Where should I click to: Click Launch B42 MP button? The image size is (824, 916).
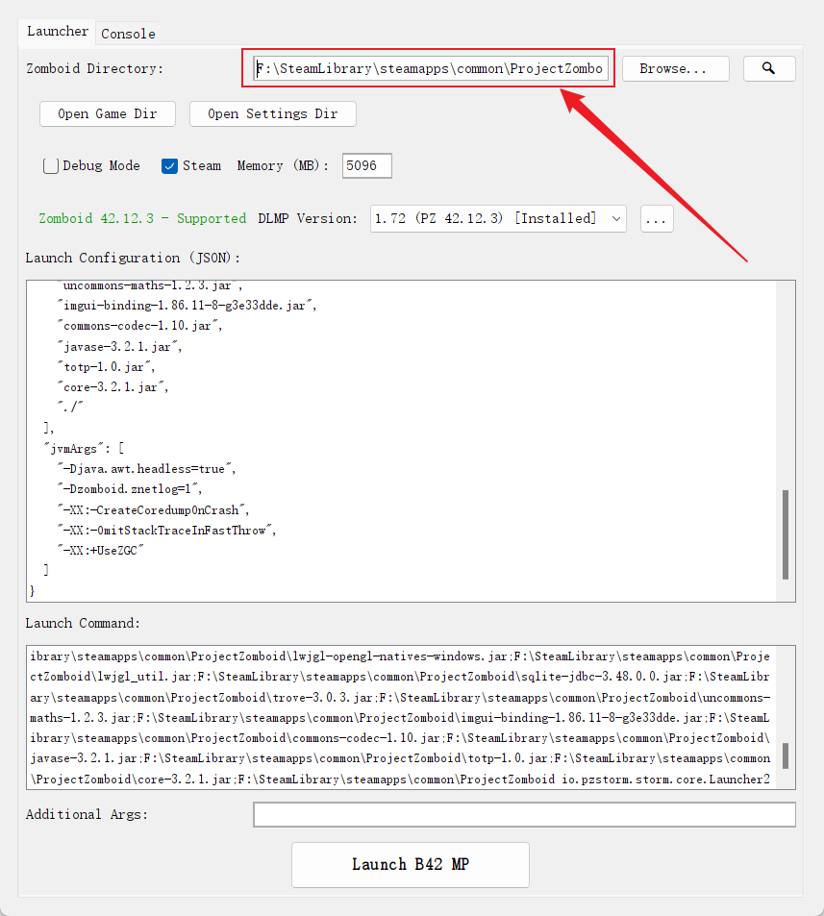tap(411, 864)
